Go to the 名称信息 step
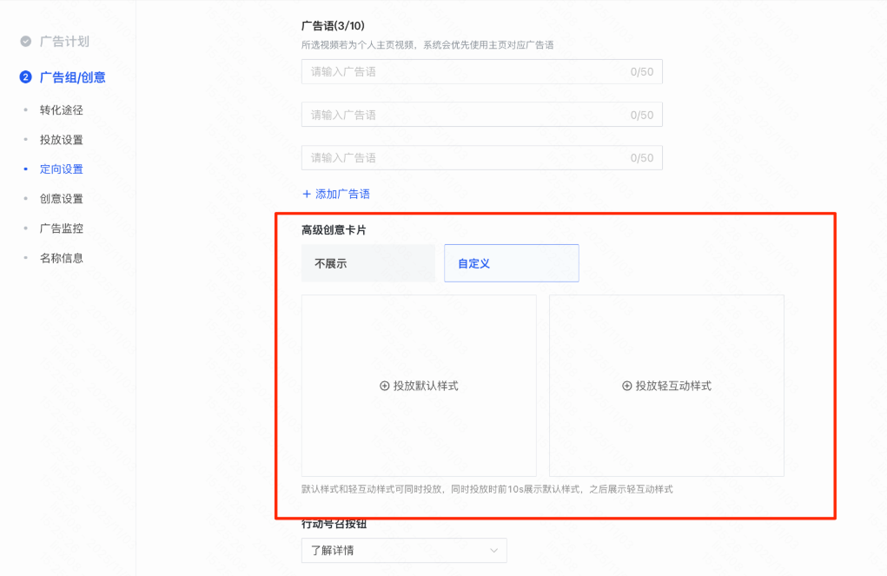The height and width of the screenshot is (576, 887). (63, 257)
